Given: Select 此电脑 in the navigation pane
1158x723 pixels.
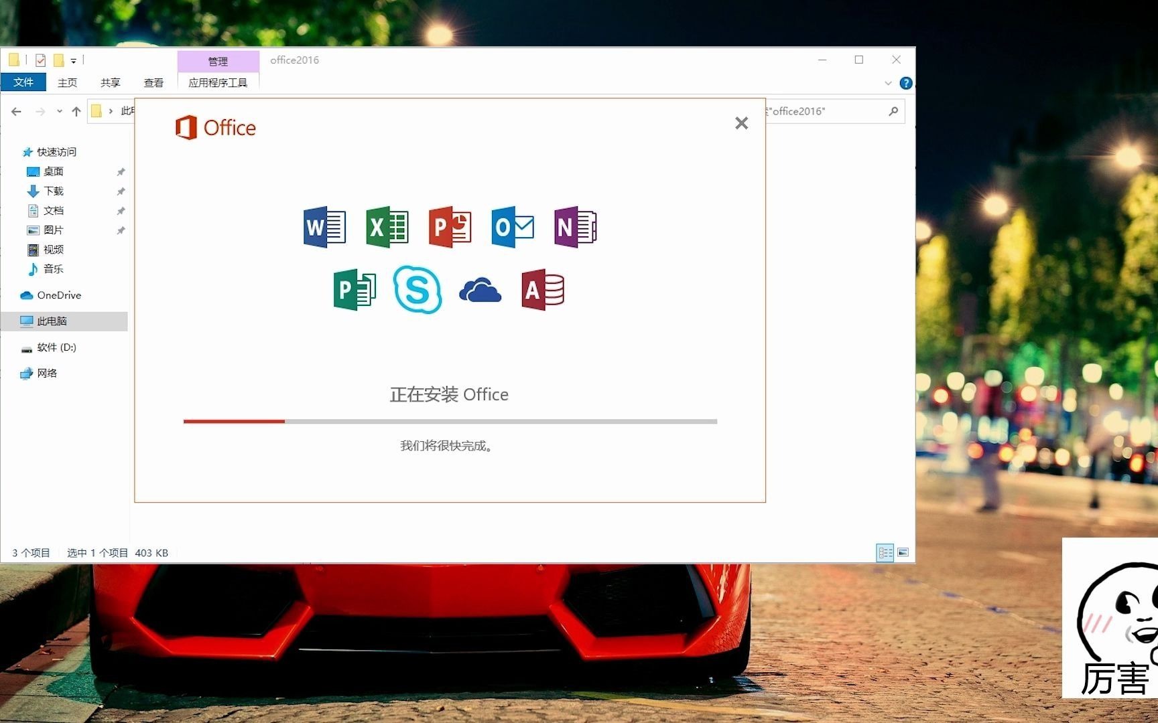Looking at the screenshot, I should [64, 321].
